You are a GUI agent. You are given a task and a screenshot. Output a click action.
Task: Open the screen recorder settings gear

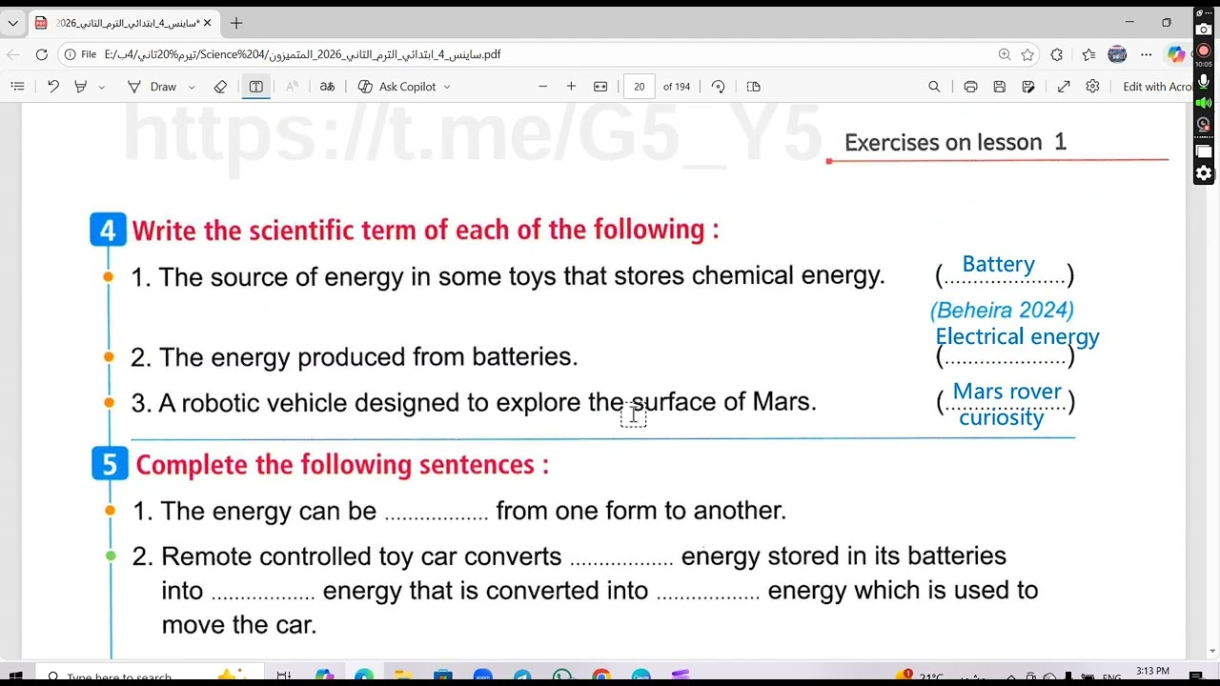1204,173
